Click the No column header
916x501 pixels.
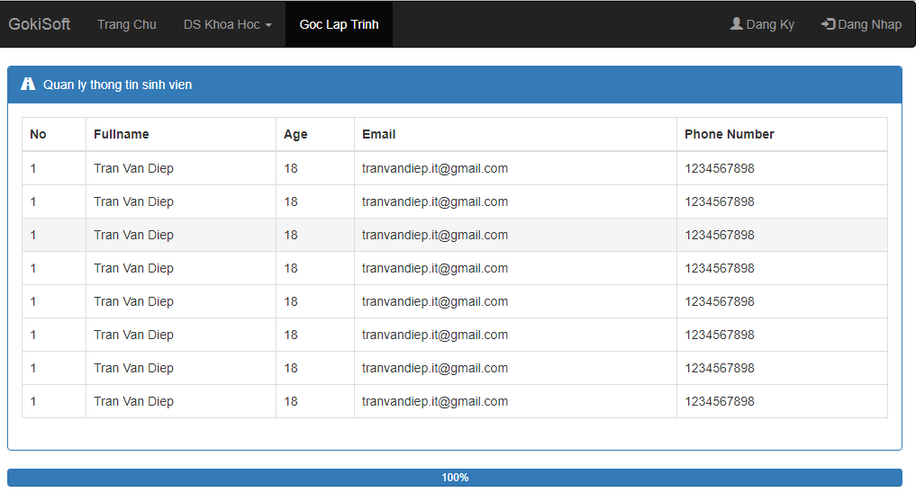(38, 134)
